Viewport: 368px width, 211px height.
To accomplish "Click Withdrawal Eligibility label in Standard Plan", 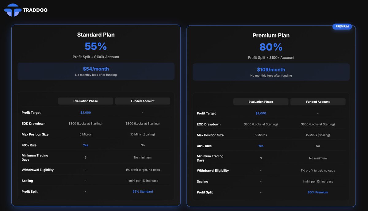I will [37, 170].
